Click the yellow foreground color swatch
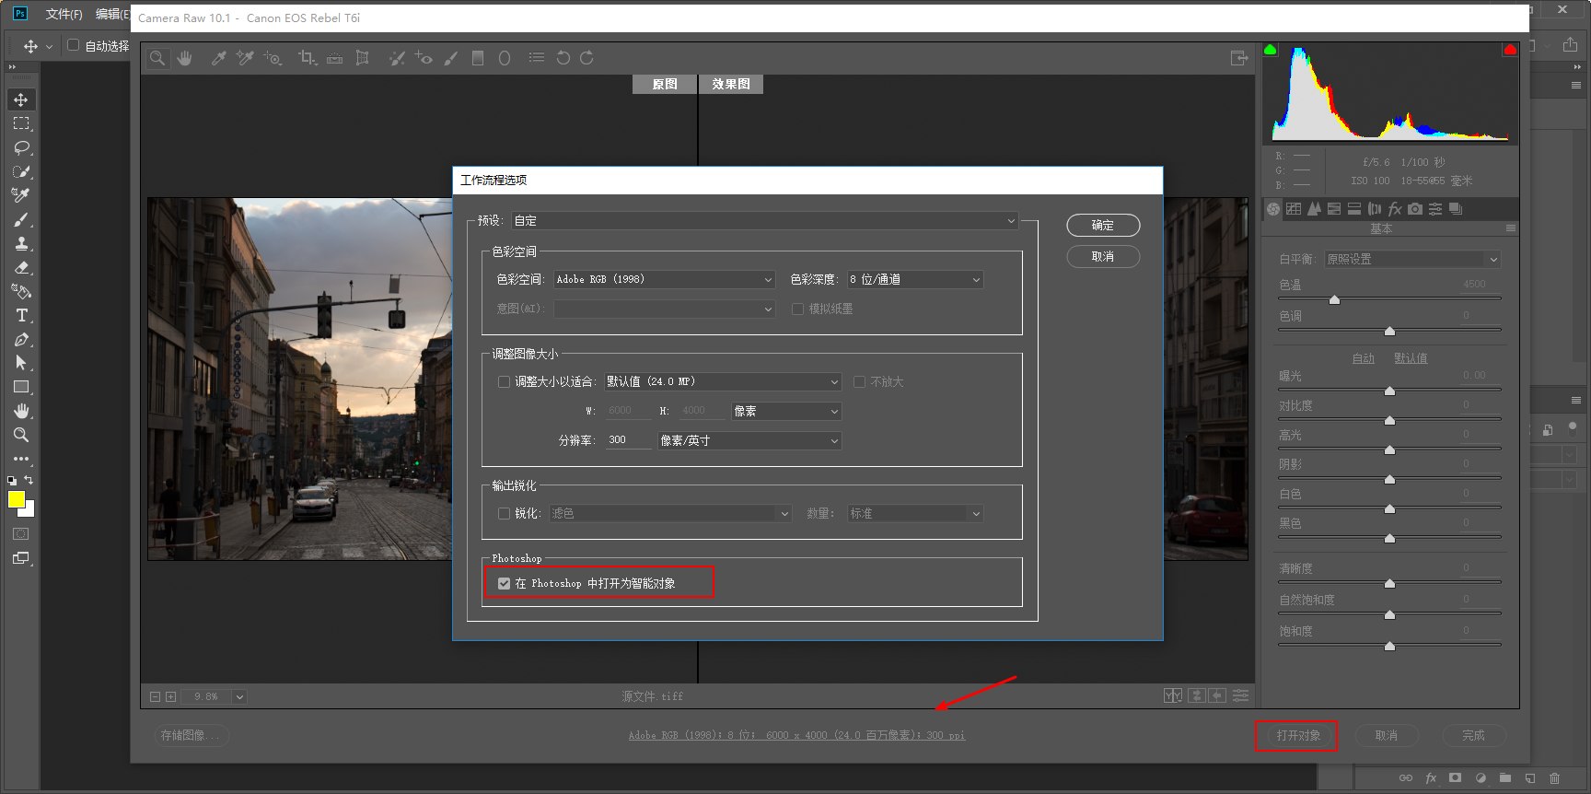The height and width of the screenshot is (794, 1591). click(x=16, y=499)
